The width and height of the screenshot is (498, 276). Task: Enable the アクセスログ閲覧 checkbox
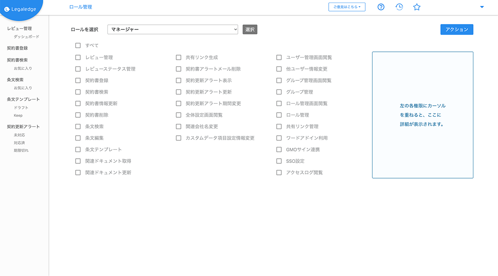point(279,172)
